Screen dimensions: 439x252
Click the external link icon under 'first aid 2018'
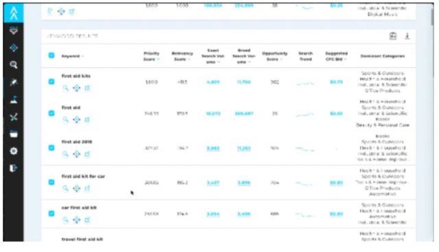(87, 154)
